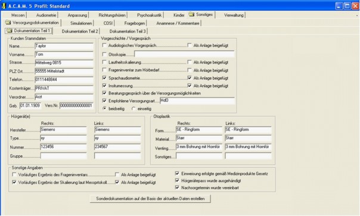Viewport: 360px width, 216px height.
Task: Choose the einseitig radio option
Action: pos(134,108)
